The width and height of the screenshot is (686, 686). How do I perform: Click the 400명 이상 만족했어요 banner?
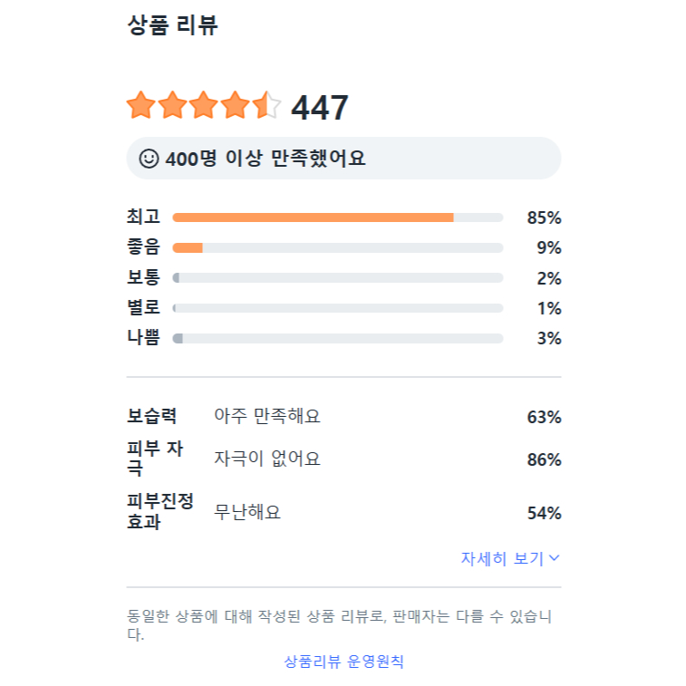point(343,159)
